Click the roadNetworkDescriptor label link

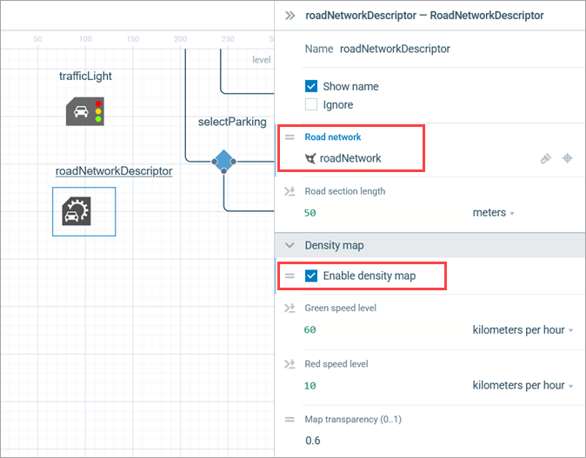[114, 171]
